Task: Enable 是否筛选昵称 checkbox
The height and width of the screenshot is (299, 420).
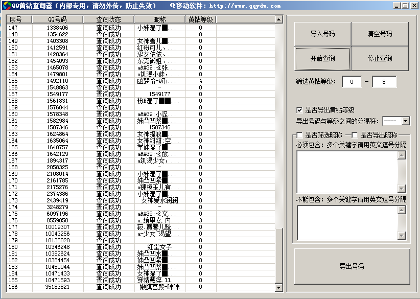Action: (300, 135)
